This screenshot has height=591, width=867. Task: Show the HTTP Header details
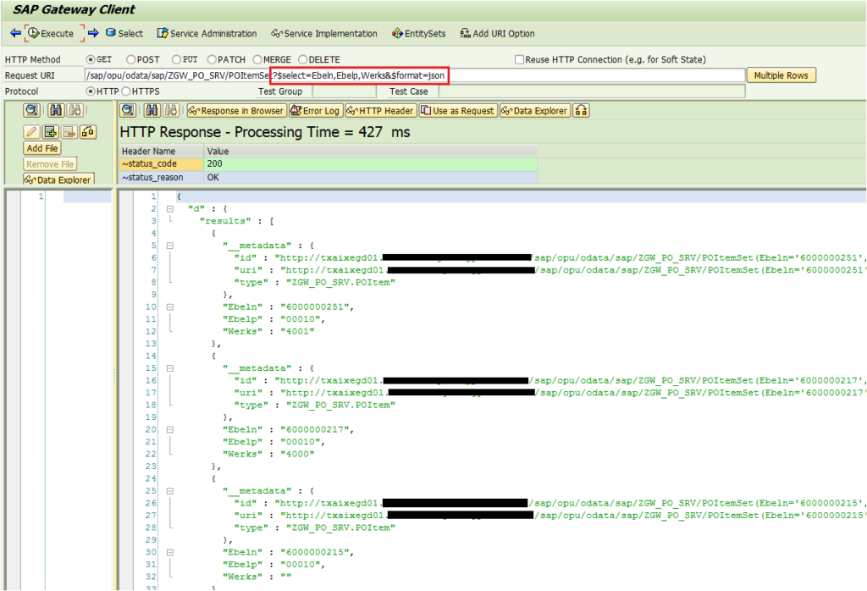pos(379,111)
